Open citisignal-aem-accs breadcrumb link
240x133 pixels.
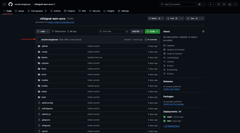click(x=44, y=4)
